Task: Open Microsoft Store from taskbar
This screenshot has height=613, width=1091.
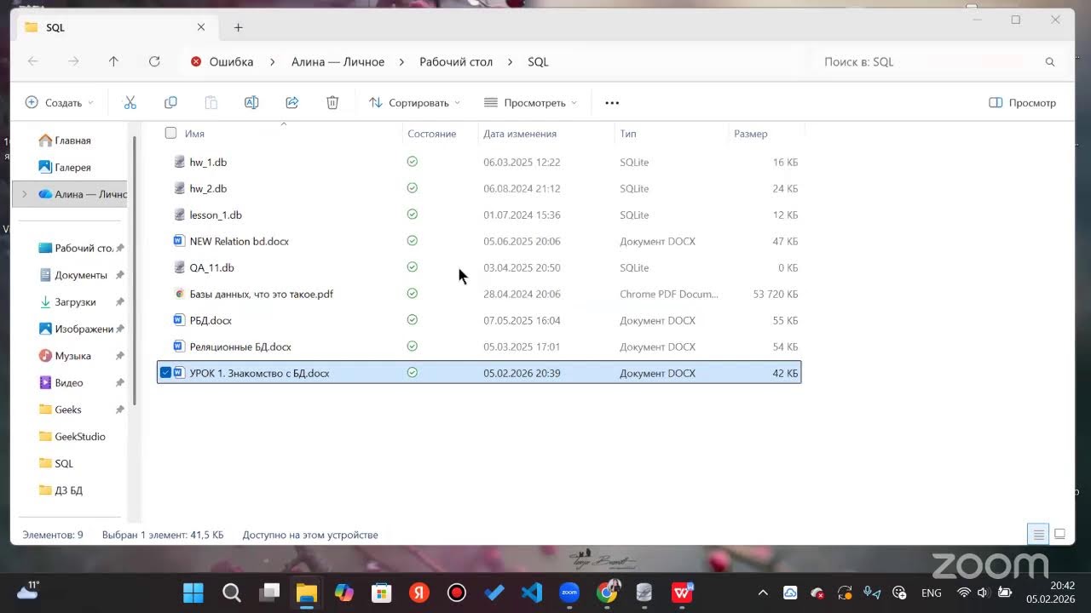Action: (x=382, y=593)
